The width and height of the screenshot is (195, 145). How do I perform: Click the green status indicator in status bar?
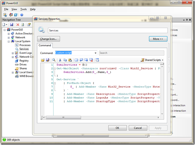tap(4, 140)
